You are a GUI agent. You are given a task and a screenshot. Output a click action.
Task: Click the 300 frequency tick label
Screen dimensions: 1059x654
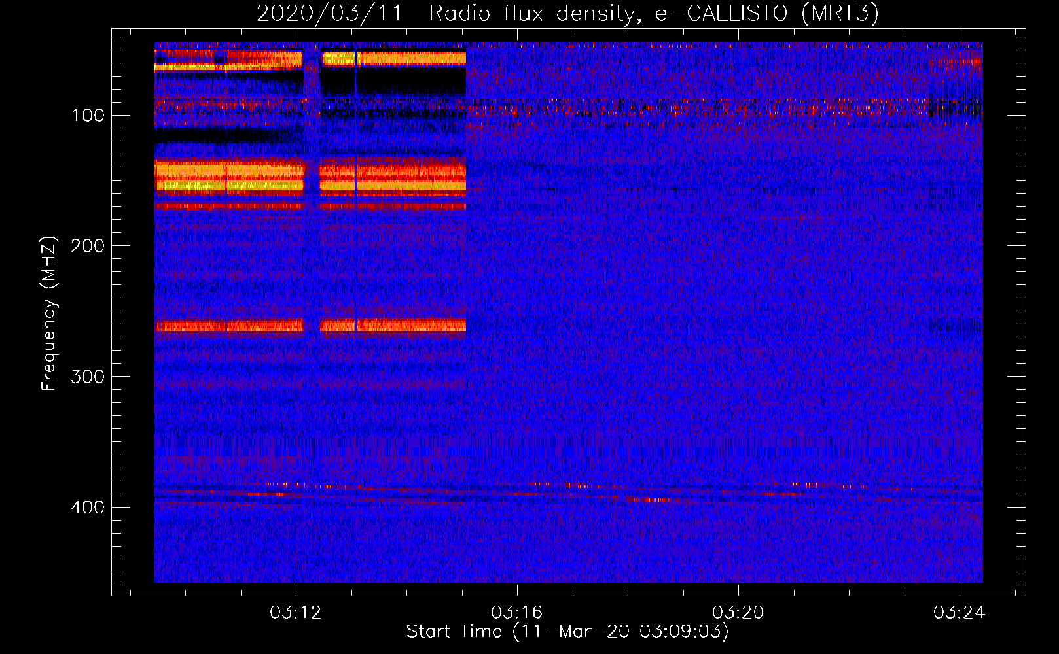(x=88, y=377)
